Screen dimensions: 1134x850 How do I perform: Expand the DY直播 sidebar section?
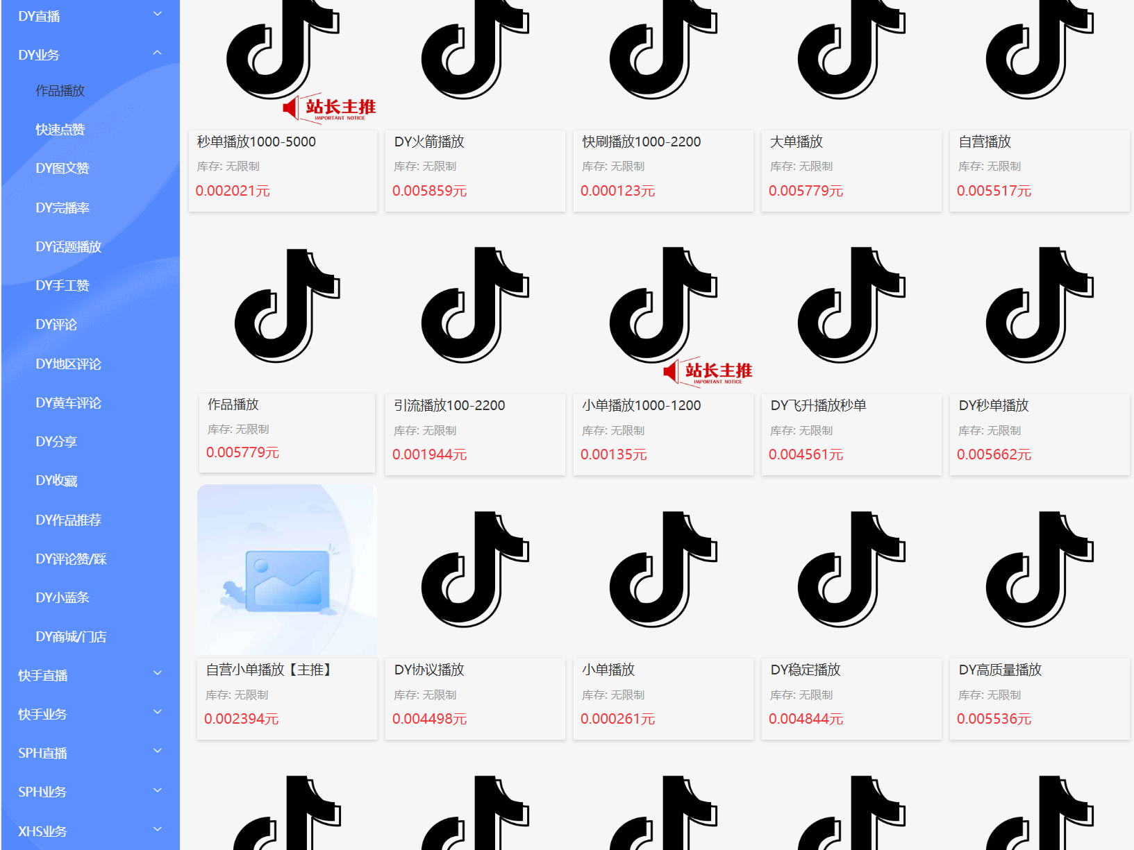[x=90, y=16]
